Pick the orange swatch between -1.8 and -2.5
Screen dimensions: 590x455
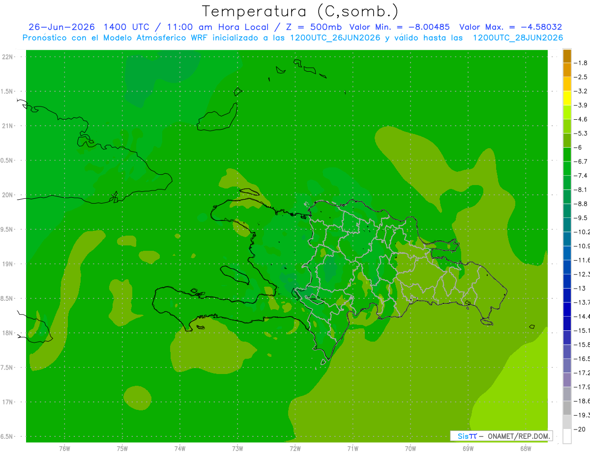click(x=567, y=70)
